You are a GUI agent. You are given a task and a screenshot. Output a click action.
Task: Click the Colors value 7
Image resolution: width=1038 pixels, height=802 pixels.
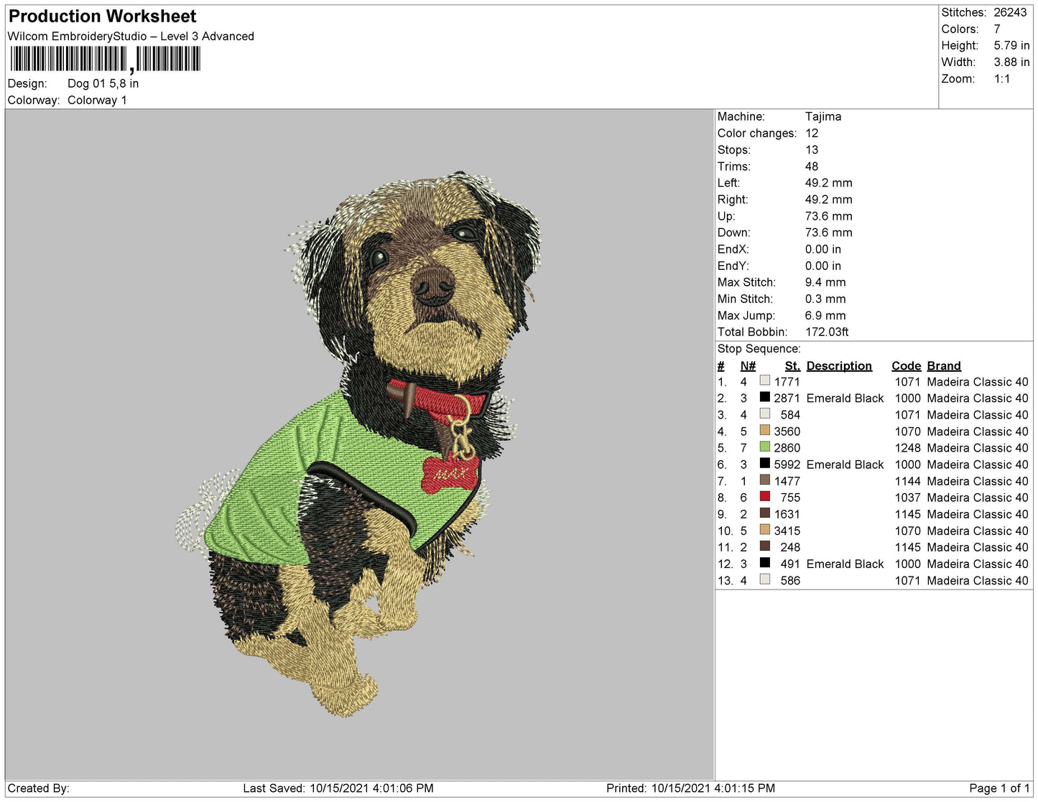click(997, 29)
